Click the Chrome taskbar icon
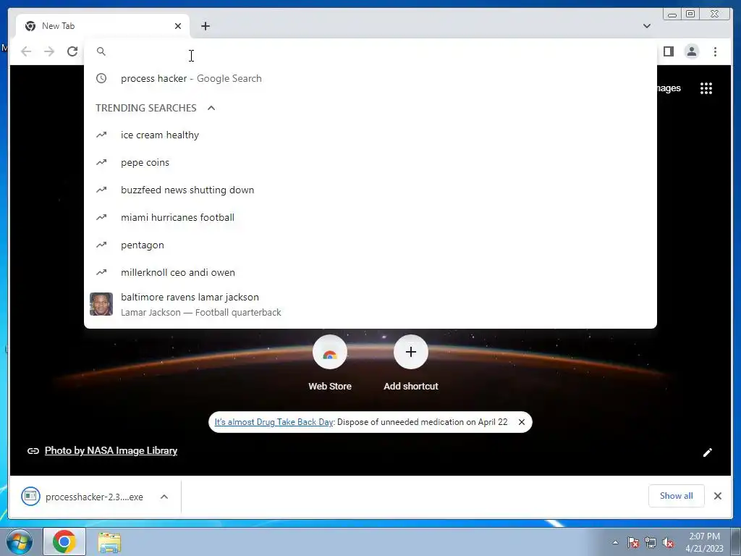Screen dimensions: 741x556 [64, 542]
